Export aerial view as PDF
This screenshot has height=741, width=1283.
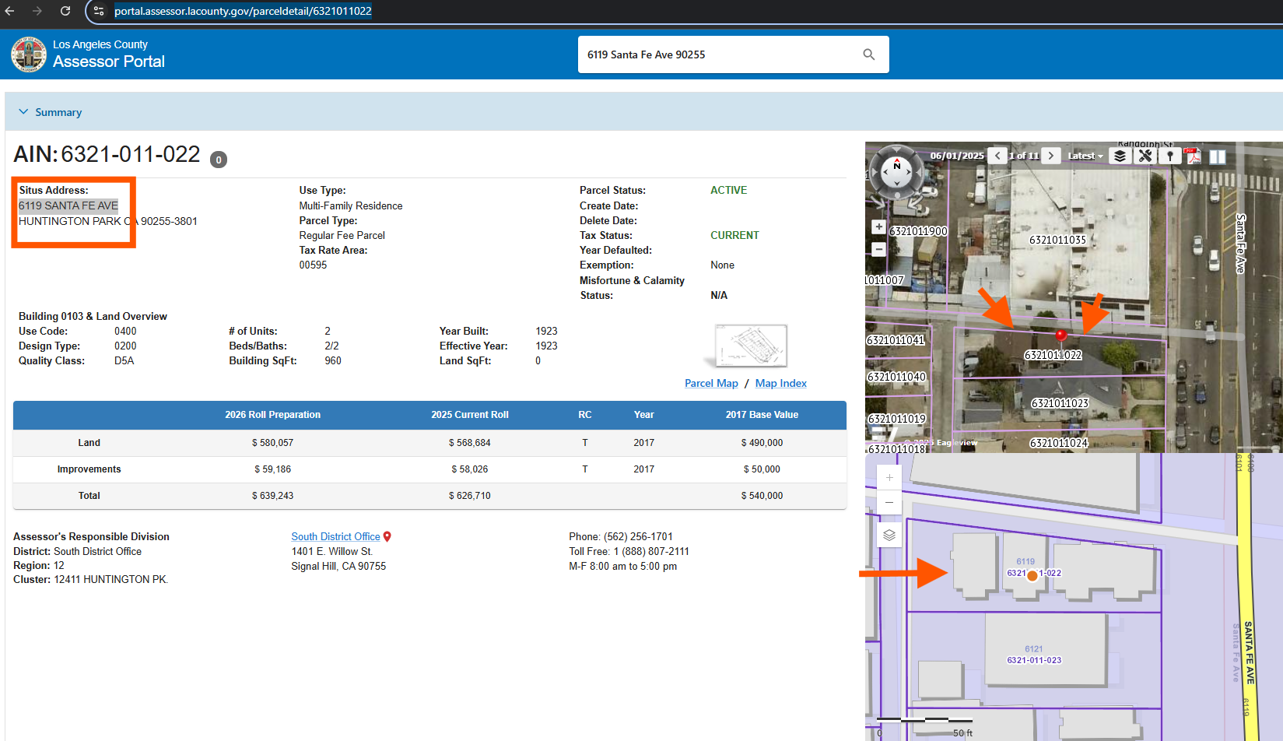tap(1193, 156)
